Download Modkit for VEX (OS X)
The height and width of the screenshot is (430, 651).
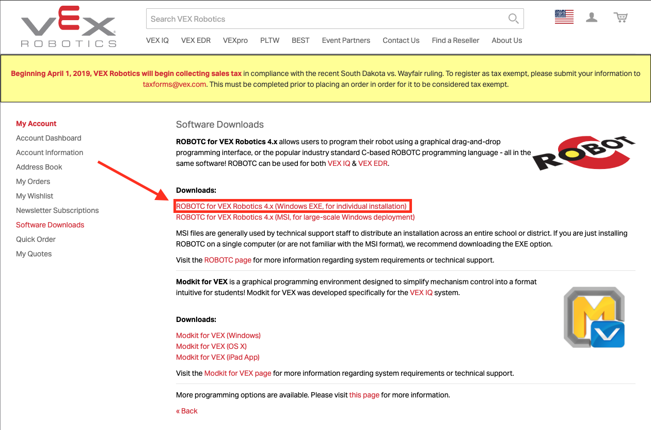tap(211, 346)
